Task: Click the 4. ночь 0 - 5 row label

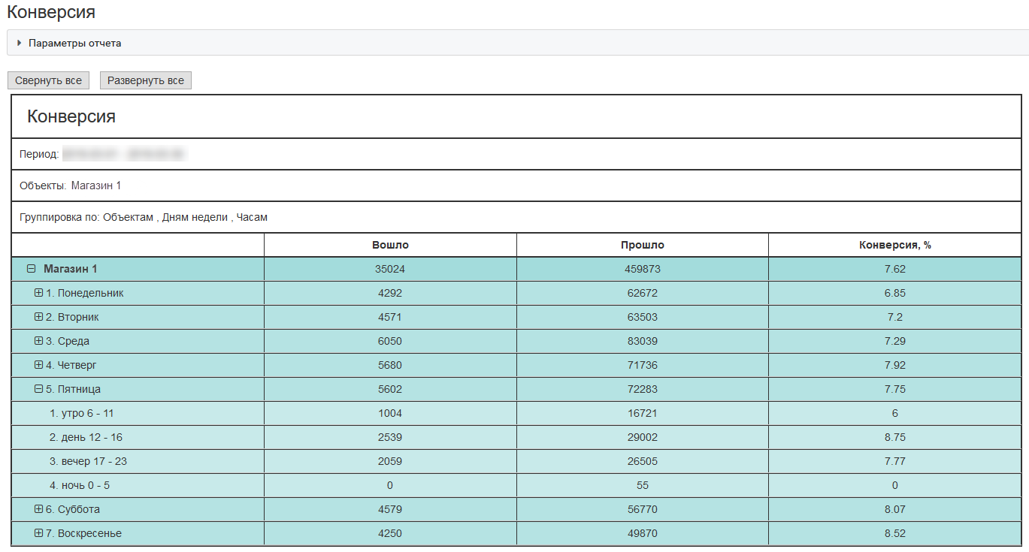Action: (x=80, y=485)
